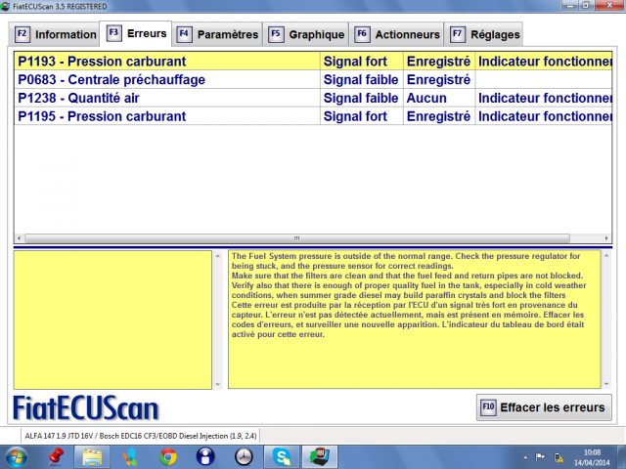This screenshot has width=626, height=469.
Task: Click the F4 key icon
Action: [184, 34]
